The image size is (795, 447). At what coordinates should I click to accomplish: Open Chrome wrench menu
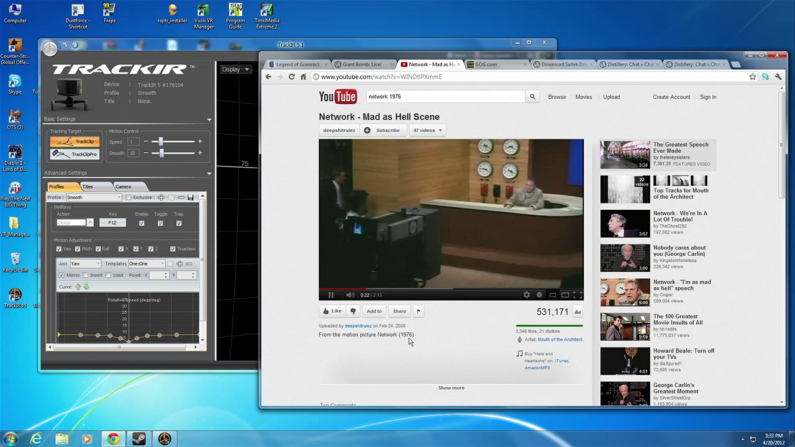pyautogui.click(x=778, y=77)
